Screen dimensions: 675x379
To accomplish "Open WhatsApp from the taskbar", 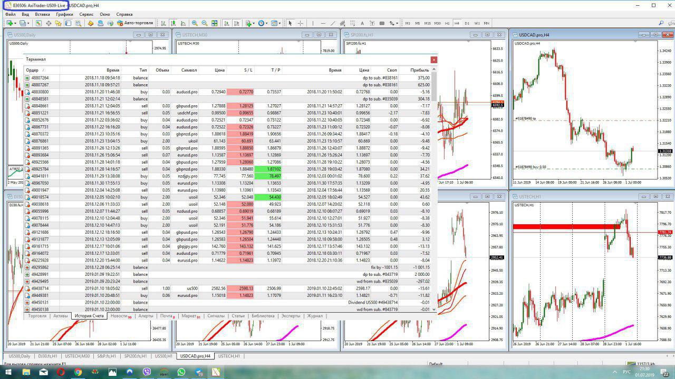I will point(181,372).
